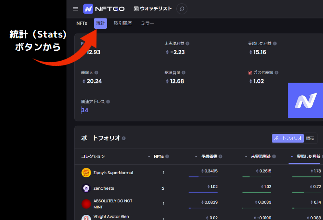Click ZenChests unrealized profit green bar

[x=257, y=192]
